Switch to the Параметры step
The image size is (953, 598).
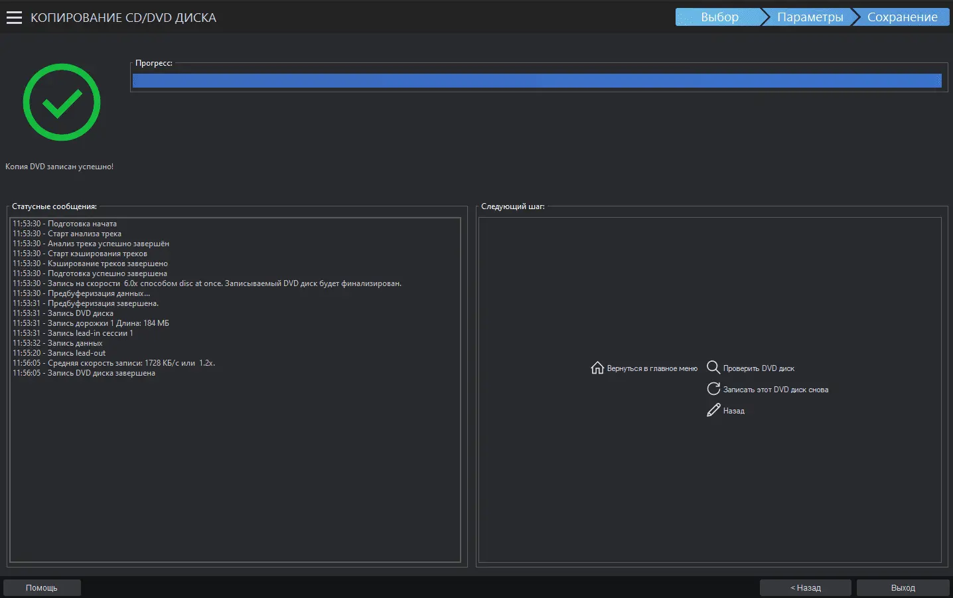(810, 17)
